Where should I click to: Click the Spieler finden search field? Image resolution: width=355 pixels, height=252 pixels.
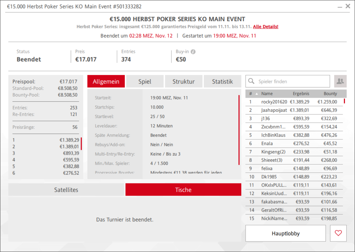click(x=288, y=81)
